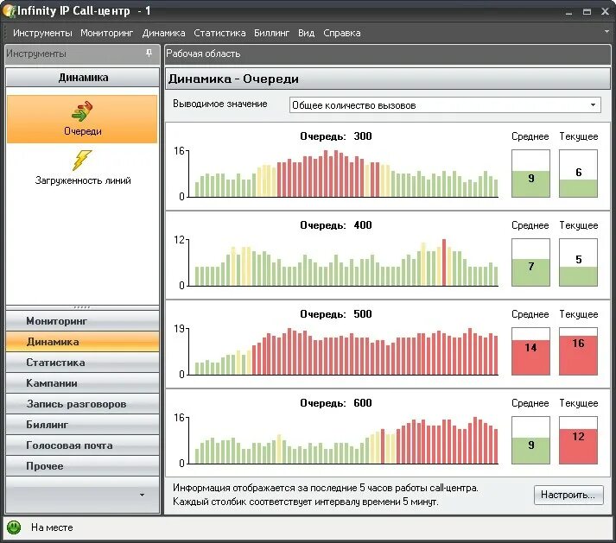Click queue 400 Текущее gauge showing 5
The height and width of the screenshot is (543, 616).
(x=578, y=262)
